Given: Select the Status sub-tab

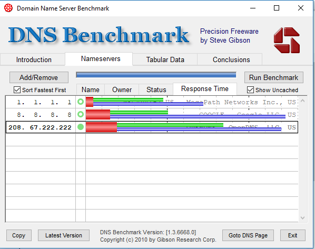Looking at the screenshot, I should 156,89.
